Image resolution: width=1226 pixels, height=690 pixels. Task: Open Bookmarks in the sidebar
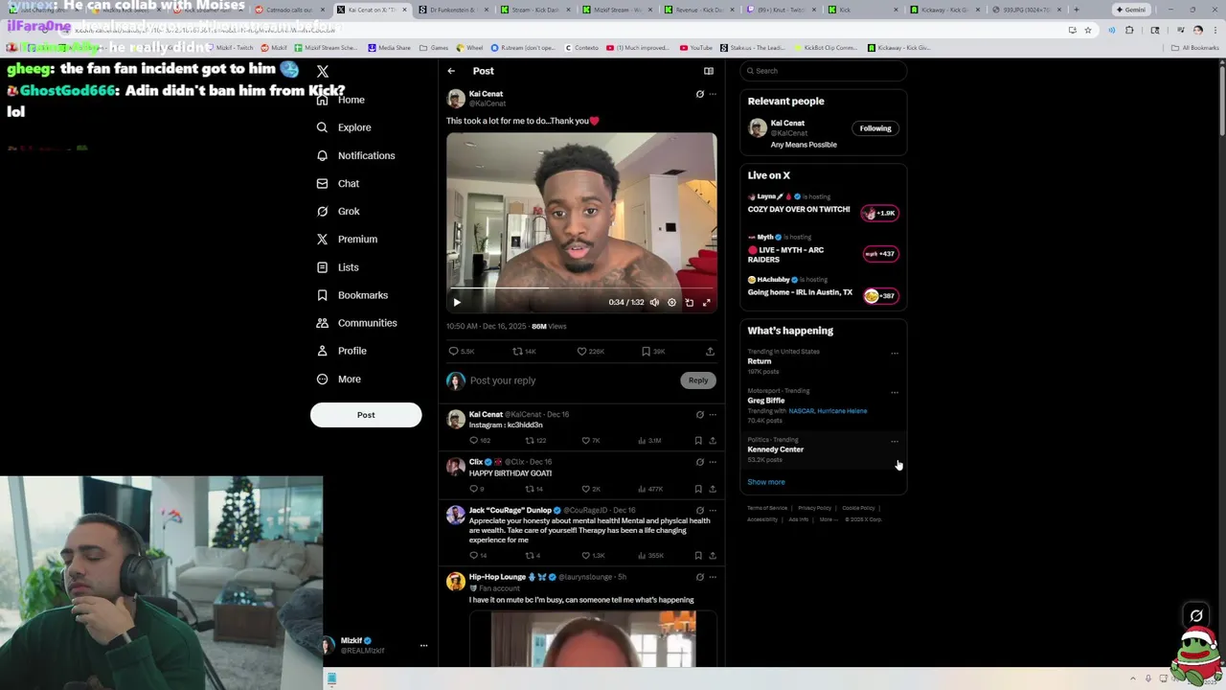352,295
